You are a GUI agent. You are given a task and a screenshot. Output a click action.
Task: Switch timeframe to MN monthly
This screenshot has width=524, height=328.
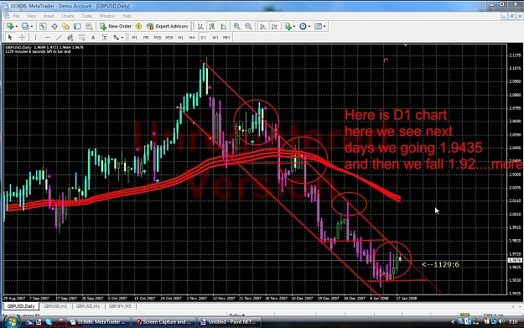pos(226,38)
